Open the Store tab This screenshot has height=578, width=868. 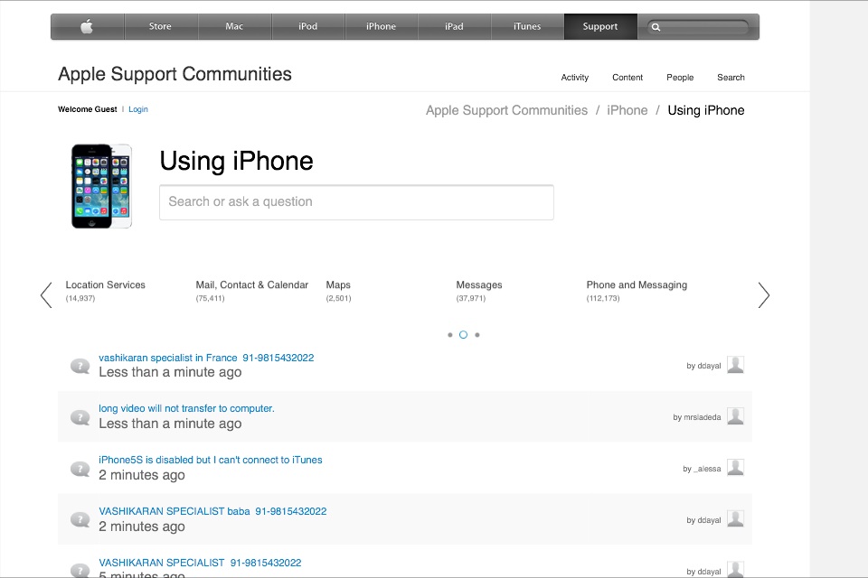(160, 26)
